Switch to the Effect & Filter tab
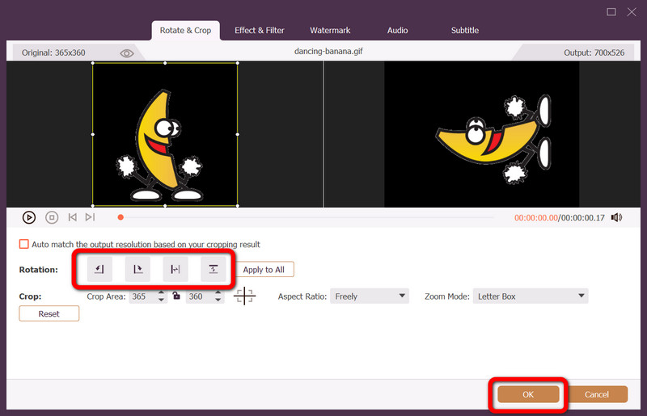The image size is (647, 416). [x=260, y=31]
